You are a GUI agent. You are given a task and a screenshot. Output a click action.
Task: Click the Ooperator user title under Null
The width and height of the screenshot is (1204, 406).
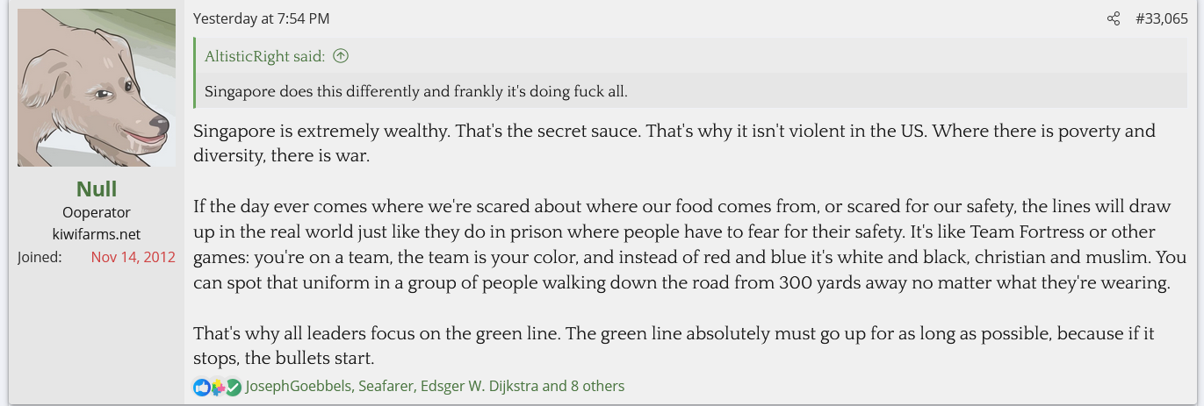97,212
